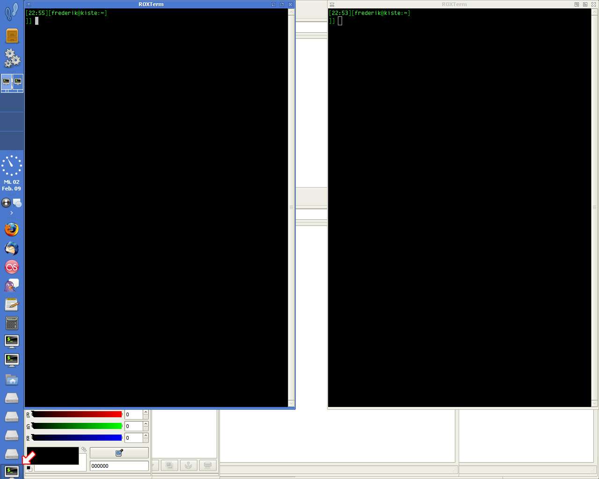
Task: Swap foreground and background colors
Action: tap(84, 450)
